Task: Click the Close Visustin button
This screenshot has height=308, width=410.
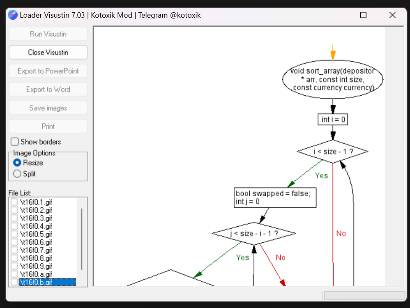Action: pyautogui.click(x=48, y=53)
